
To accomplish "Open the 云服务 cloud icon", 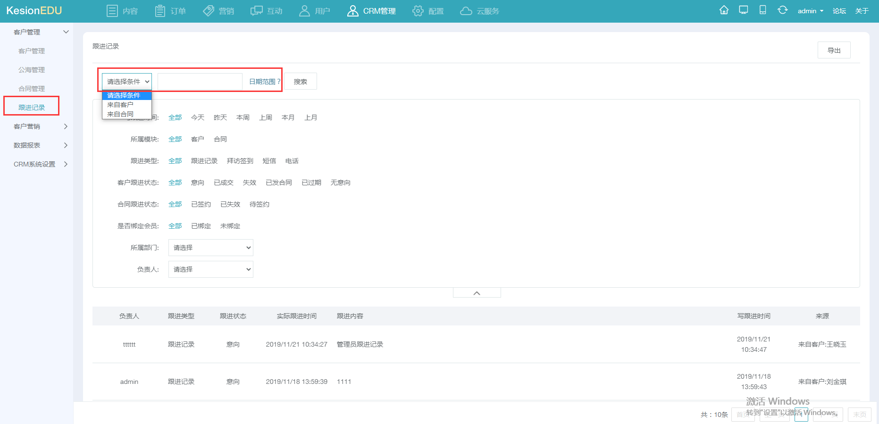I will coord(466,11).
